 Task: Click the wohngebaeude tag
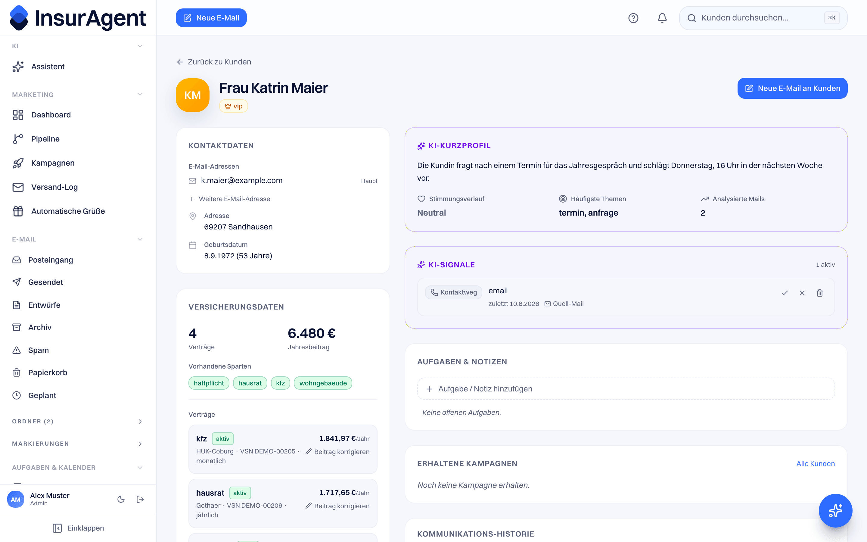pos(323,383)
